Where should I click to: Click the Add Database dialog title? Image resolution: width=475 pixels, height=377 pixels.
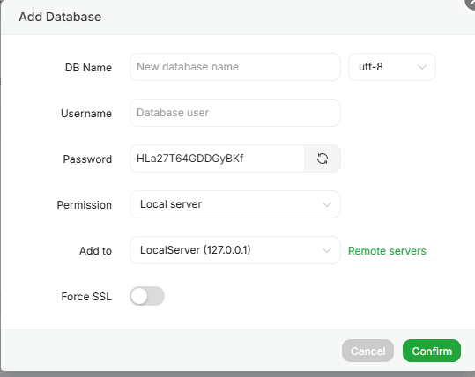(x=60, y=17)
